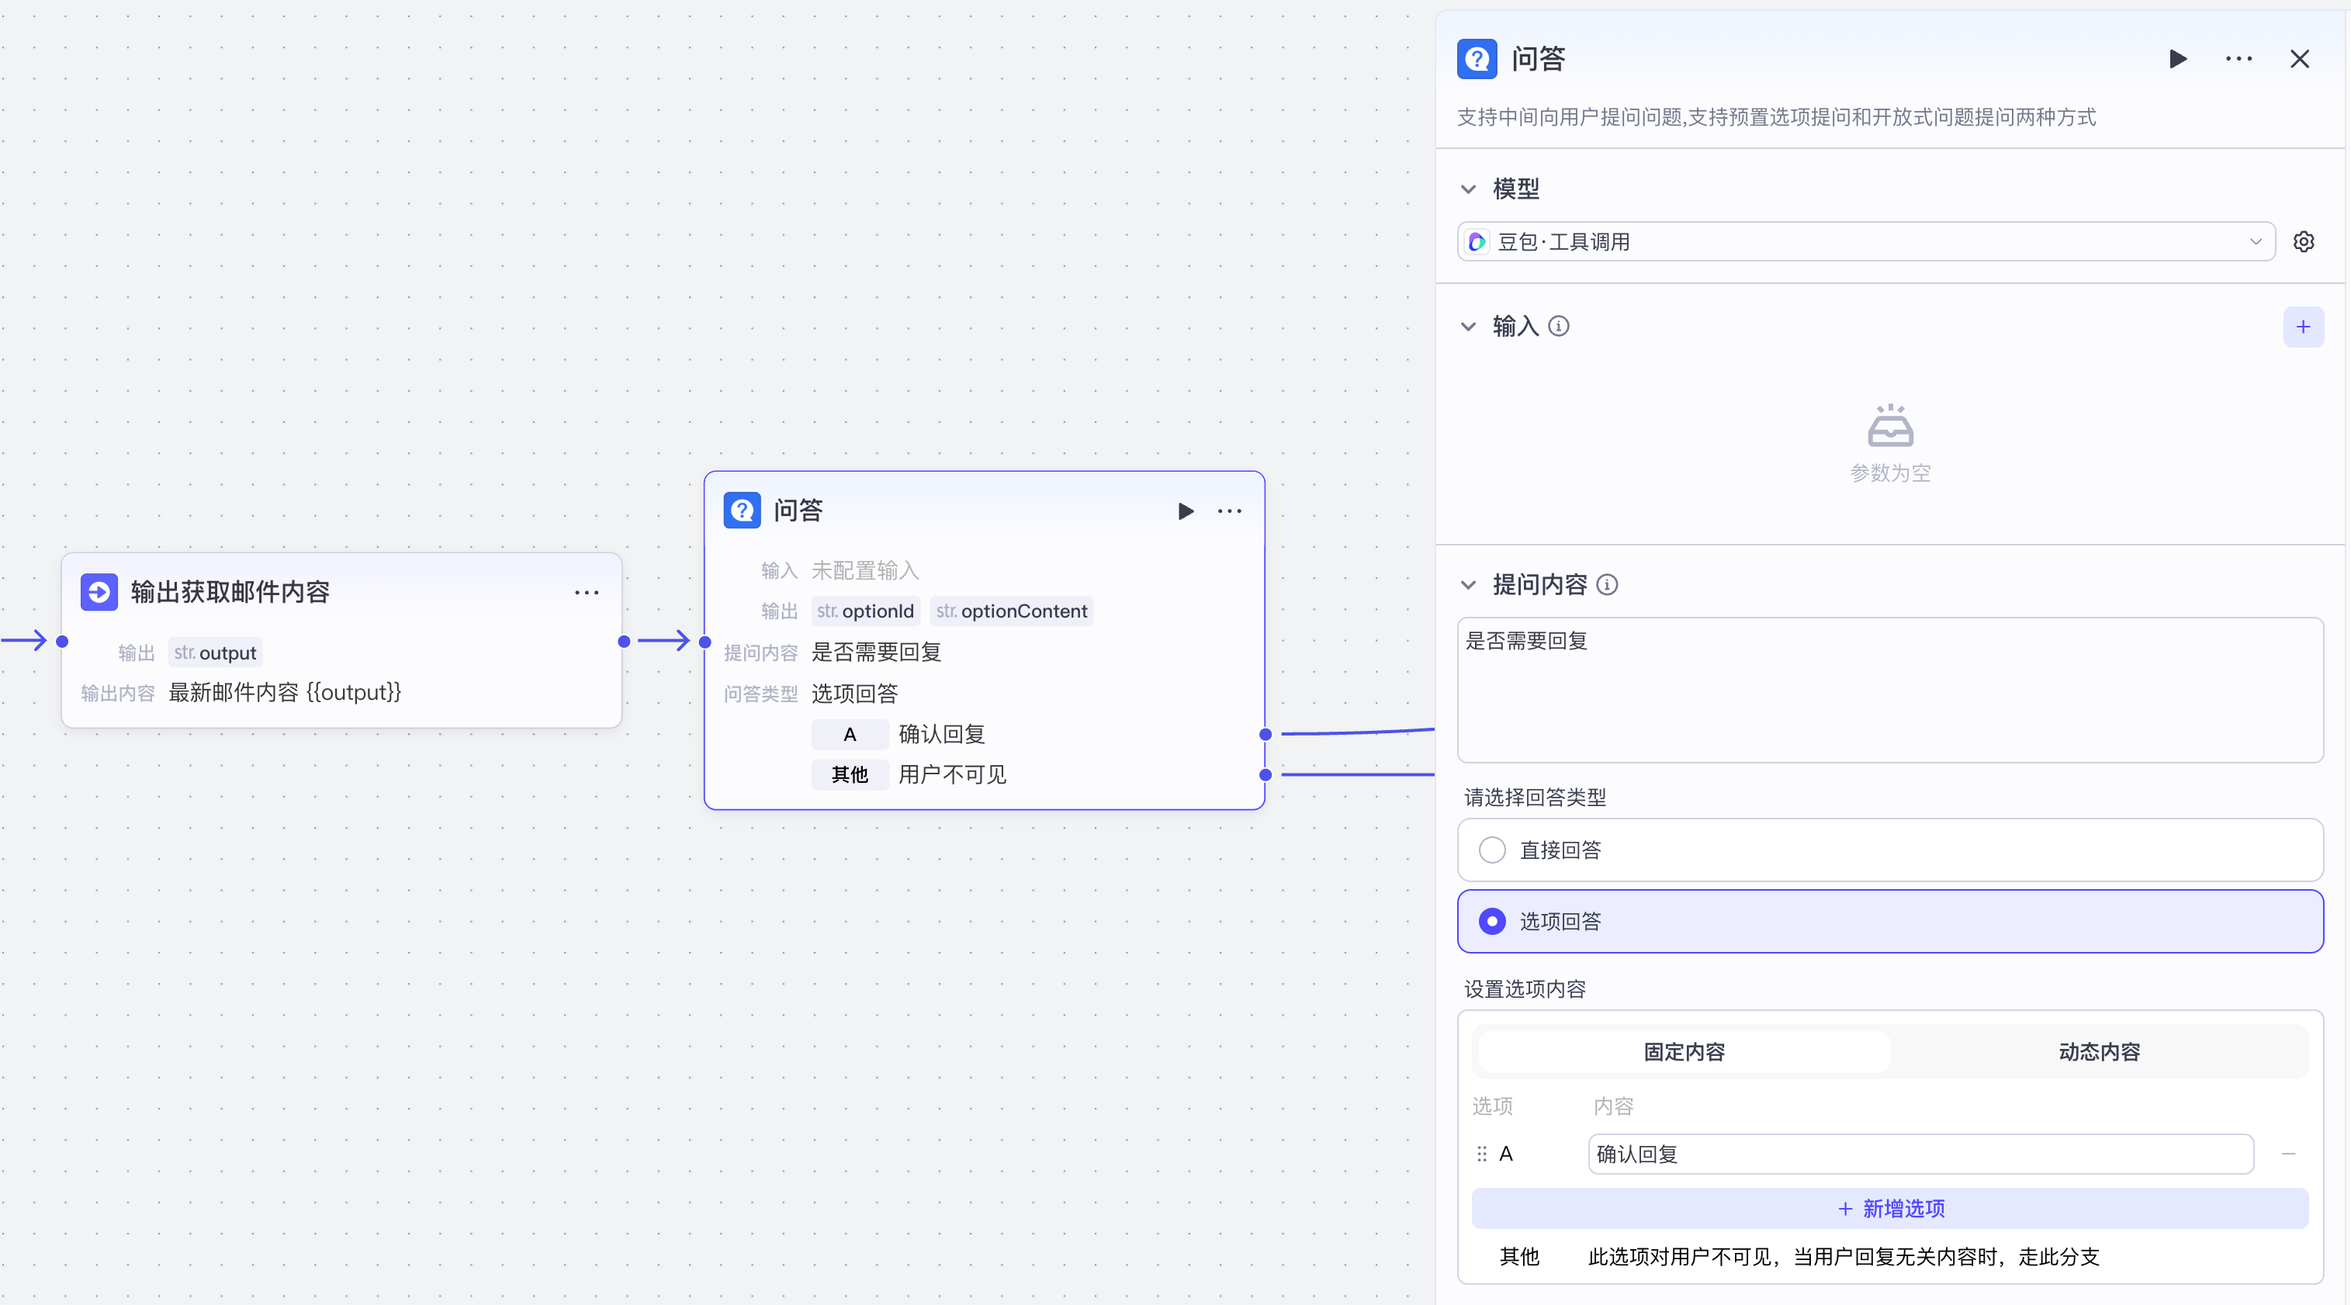Run 问答 node on canvas card
The height and width of the screenshot is (1305, 2351).
1186,511
